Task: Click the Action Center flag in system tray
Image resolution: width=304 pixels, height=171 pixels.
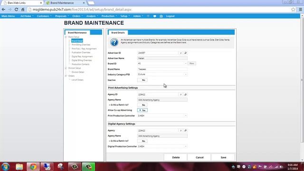Action: (x=260, y=167)
